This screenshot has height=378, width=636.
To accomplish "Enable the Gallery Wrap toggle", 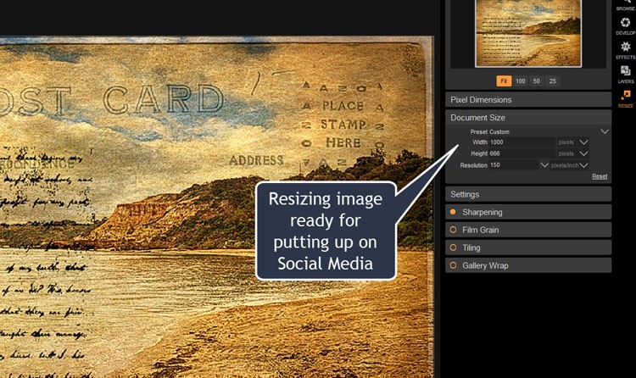I will point(453,265).
